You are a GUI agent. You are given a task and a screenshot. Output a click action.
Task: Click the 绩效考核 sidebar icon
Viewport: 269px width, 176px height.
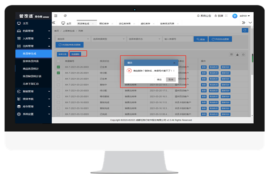pyautogui.click(x=19, y=99)
